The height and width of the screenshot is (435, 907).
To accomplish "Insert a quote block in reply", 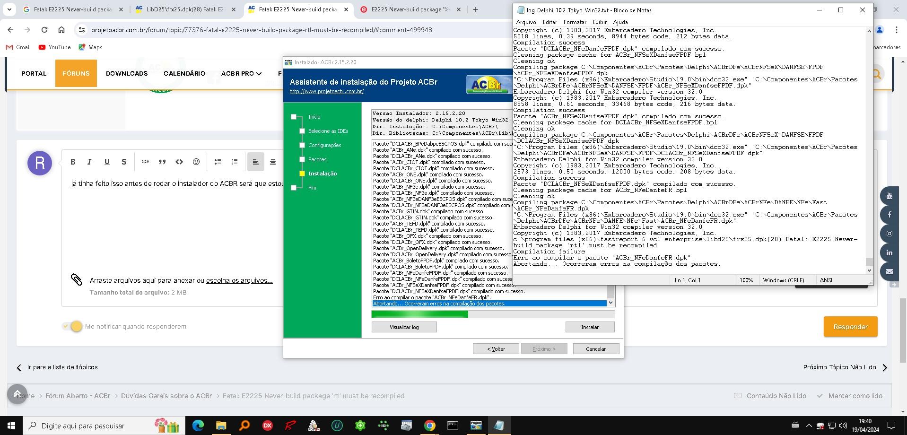I will click(x=162, y=162).
